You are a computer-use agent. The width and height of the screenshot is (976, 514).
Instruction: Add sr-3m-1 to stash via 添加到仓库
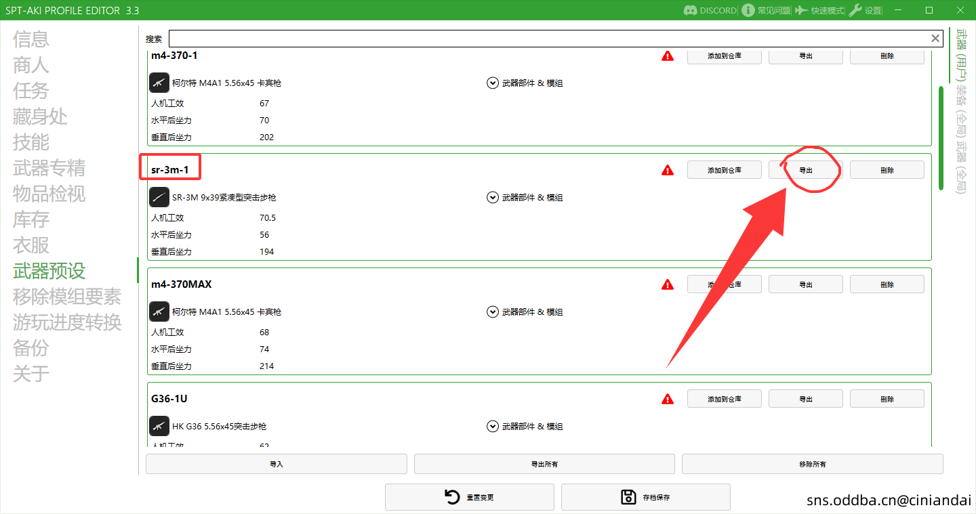[725, 170]
